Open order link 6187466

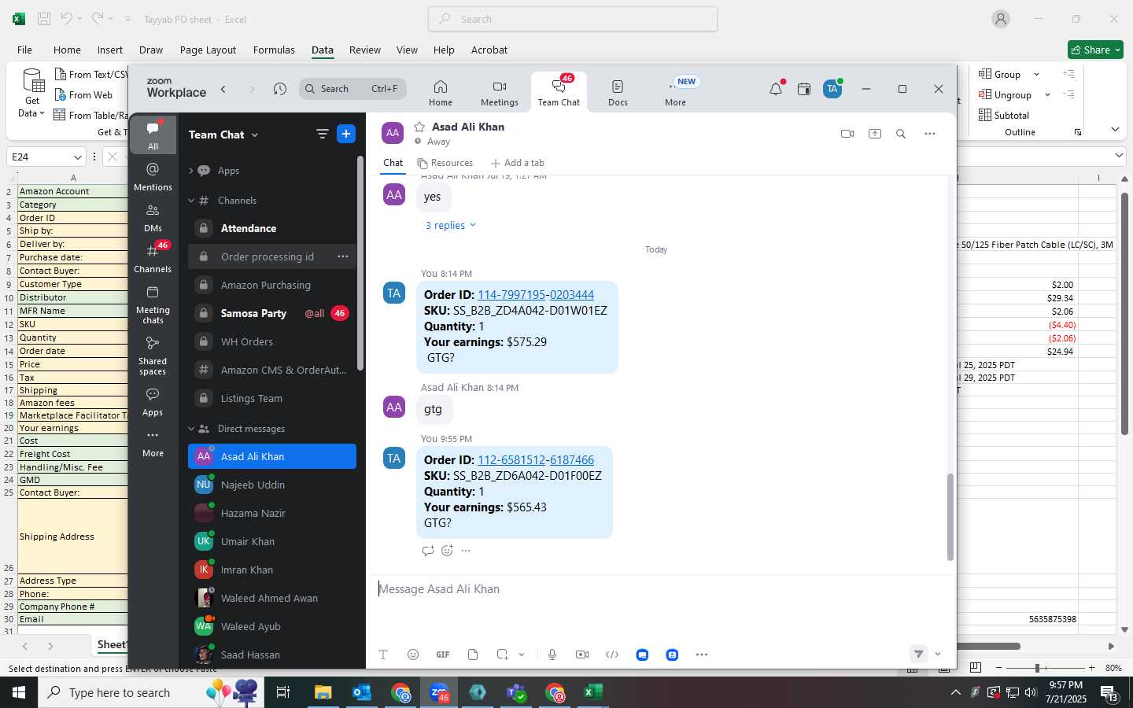[572, 460]
